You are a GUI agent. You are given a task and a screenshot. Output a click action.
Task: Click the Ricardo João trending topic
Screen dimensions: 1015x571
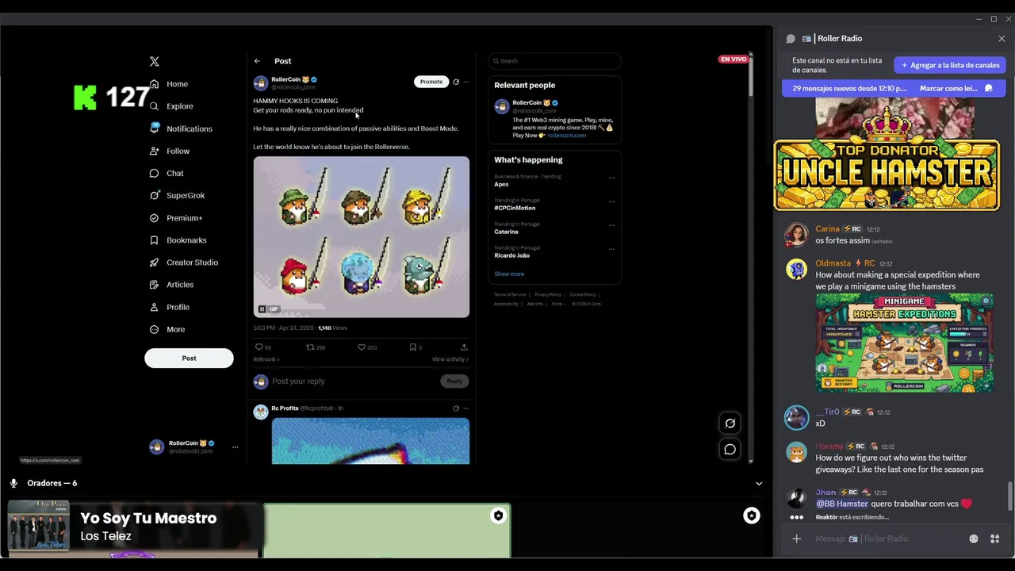point(512,255)
